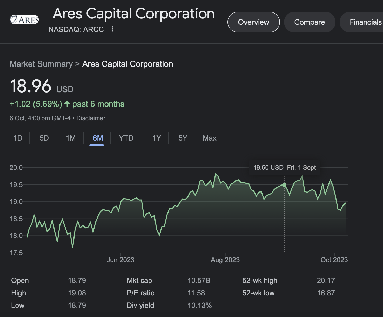Choose the 1Y chart range

[157, 138]
